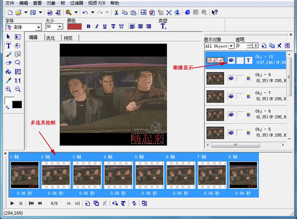
Task: Open the All Objects display dropdown
Action: point(231,46)
